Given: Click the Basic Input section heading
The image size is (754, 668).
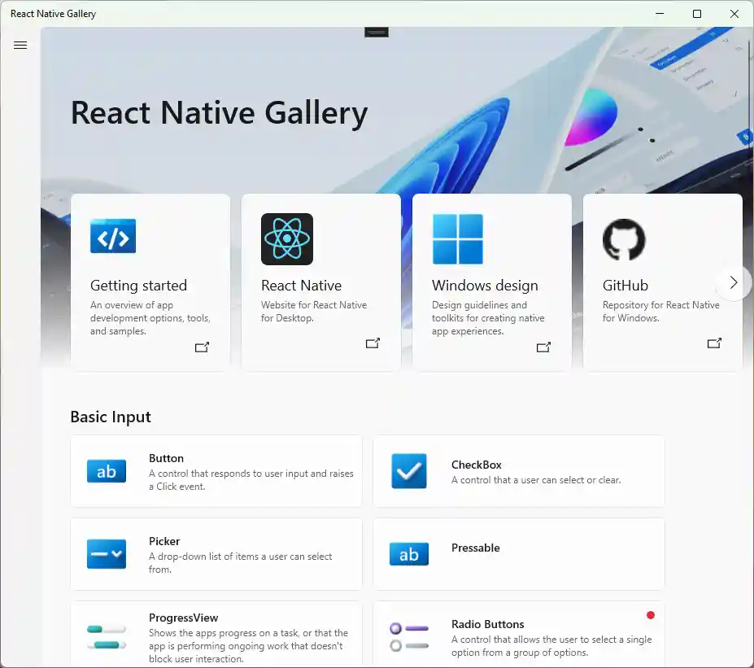Looking at the screenshot, I should pyautogui.click(x=111, y=417).
